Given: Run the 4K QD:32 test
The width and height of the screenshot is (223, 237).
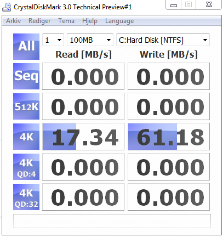Looking at the screenshot, I should 26,197.
